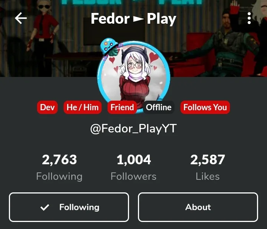This screenshot has width=267, height=229.
Task: View the 2,587 Likes count
Action: coord(208,167)
